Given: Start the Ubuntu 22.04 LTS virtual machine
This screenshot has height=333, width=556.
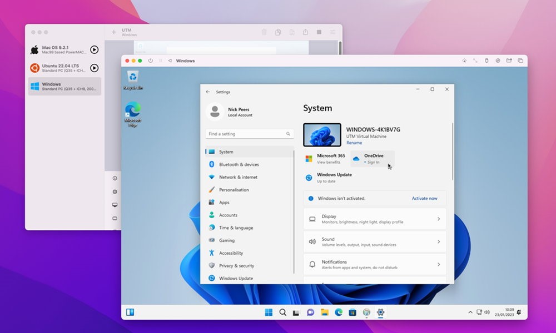Looking at the screenshot, I should point(94,68).
